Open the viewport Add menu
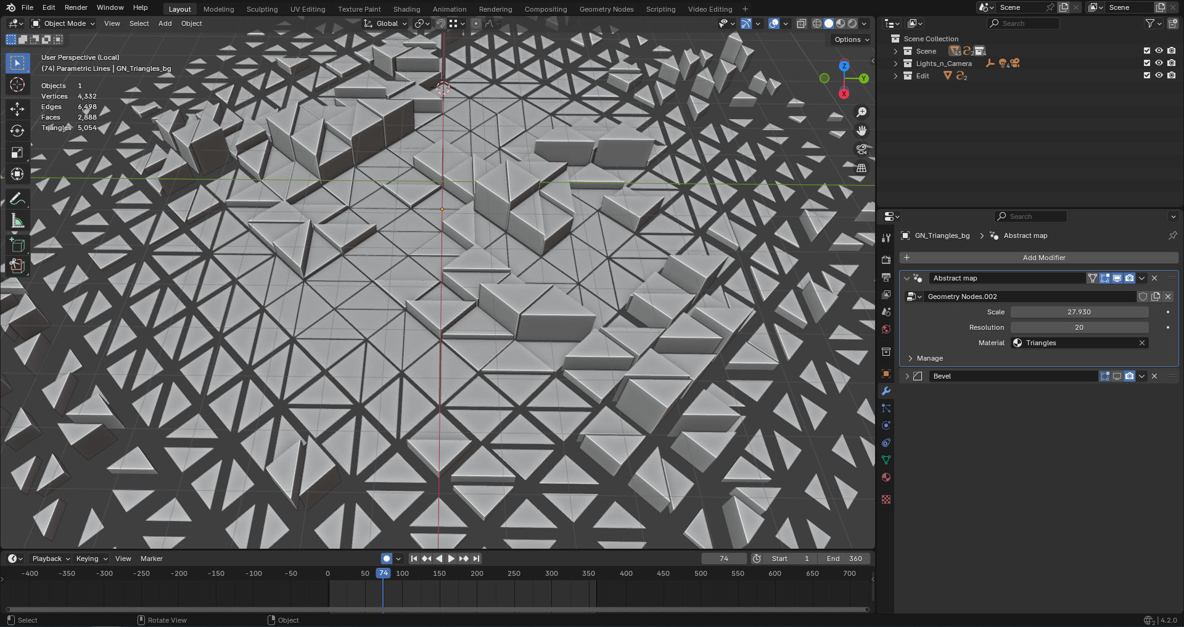The width and height of the screenshot is (1184, 627). [x=165, y=23]
